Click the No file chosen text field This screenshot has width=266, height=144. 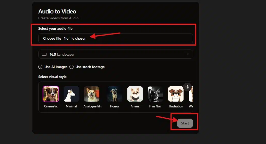click(75, 38)
